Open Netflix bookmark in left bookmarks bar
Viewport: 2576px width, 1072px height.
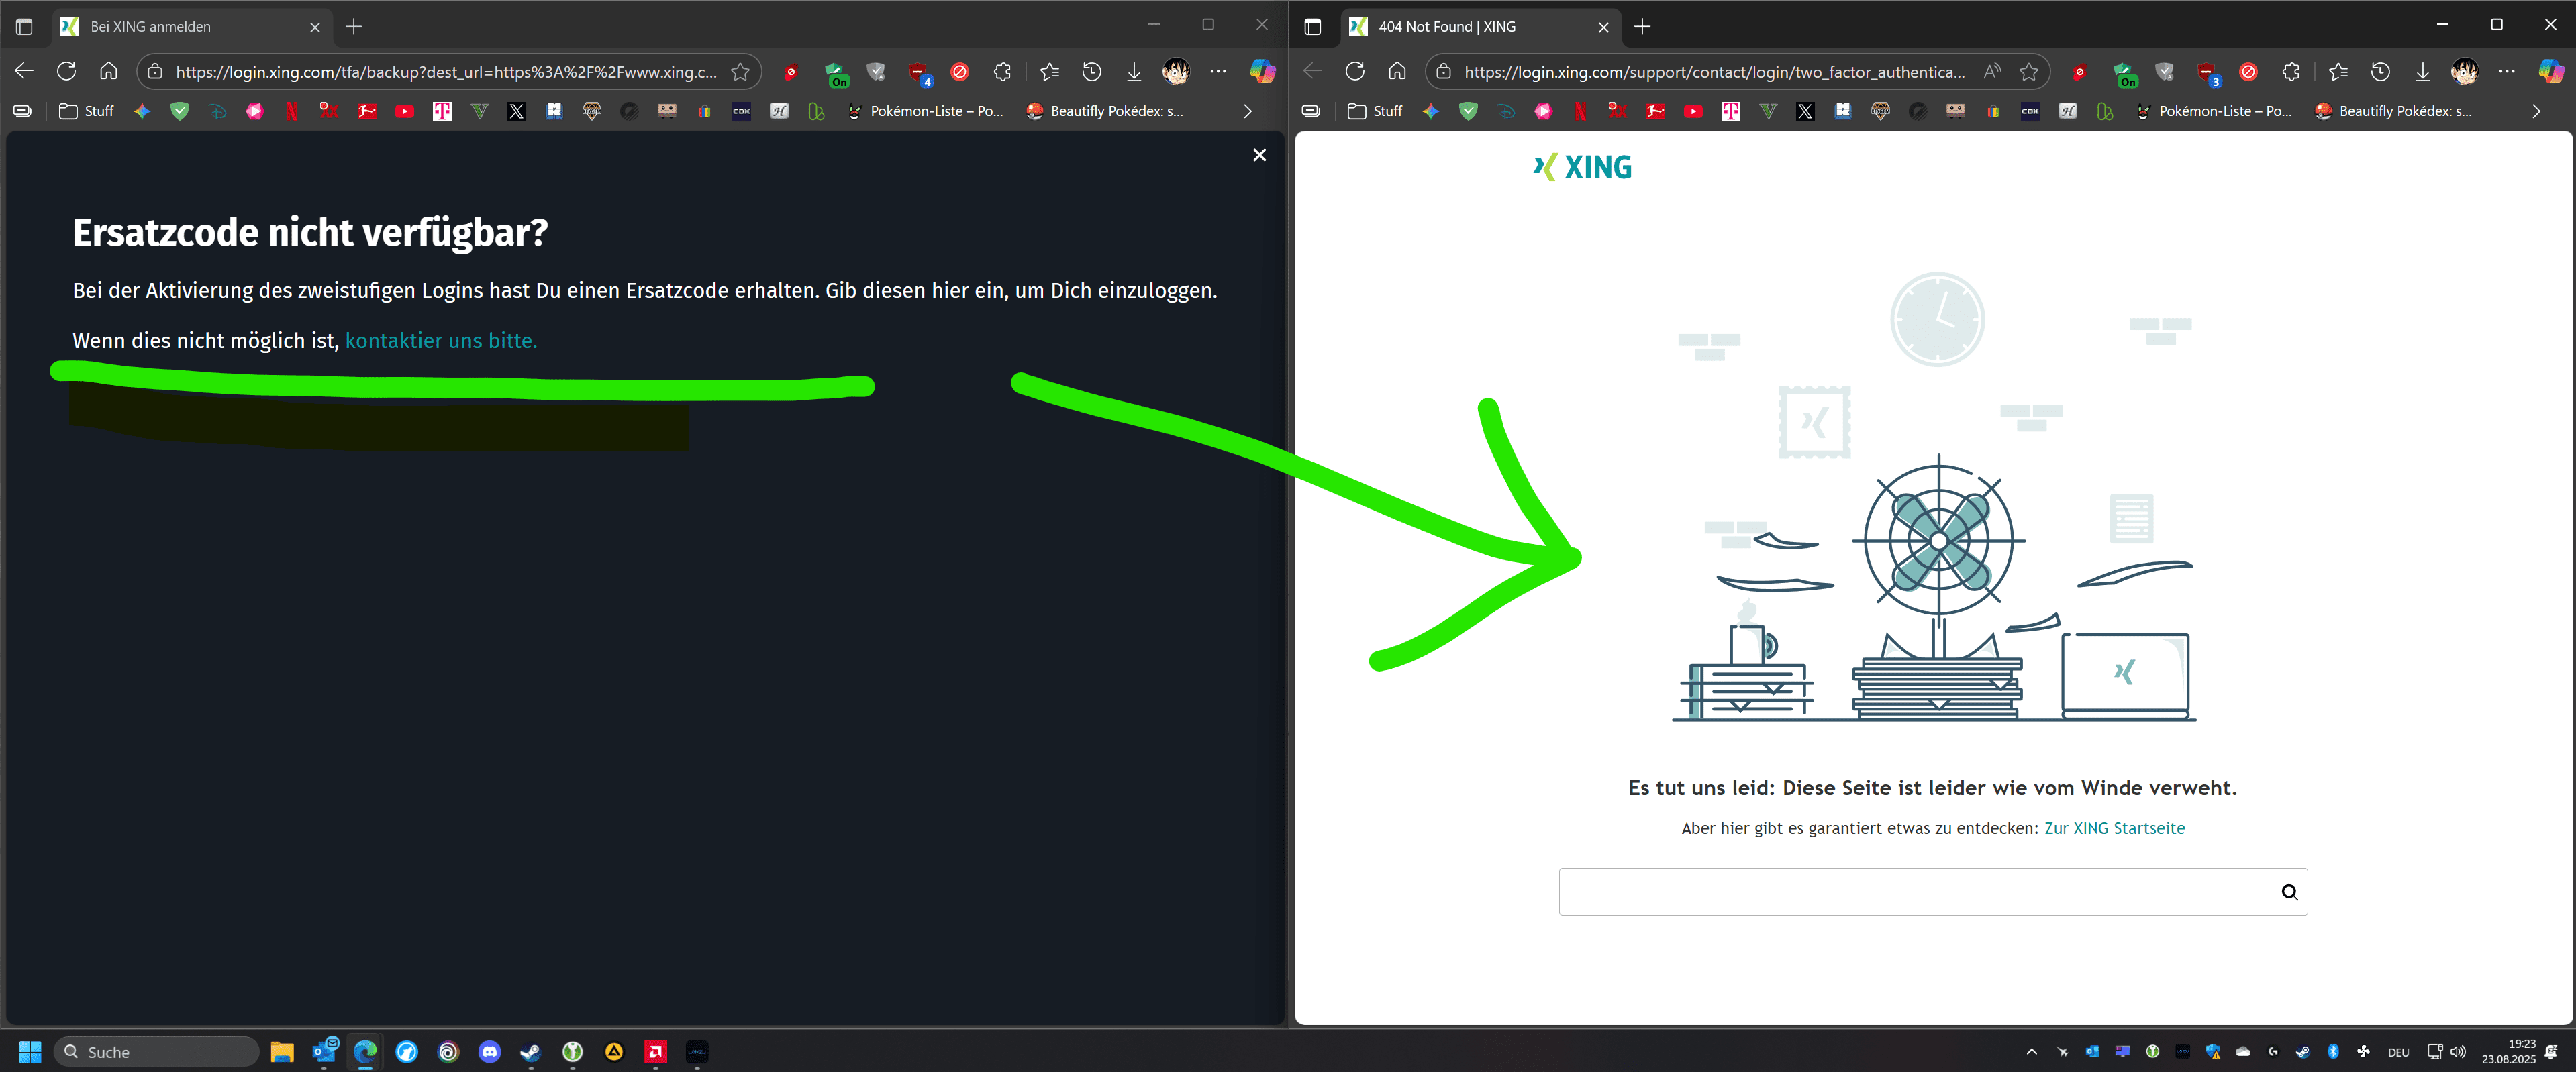pos(292,111)
